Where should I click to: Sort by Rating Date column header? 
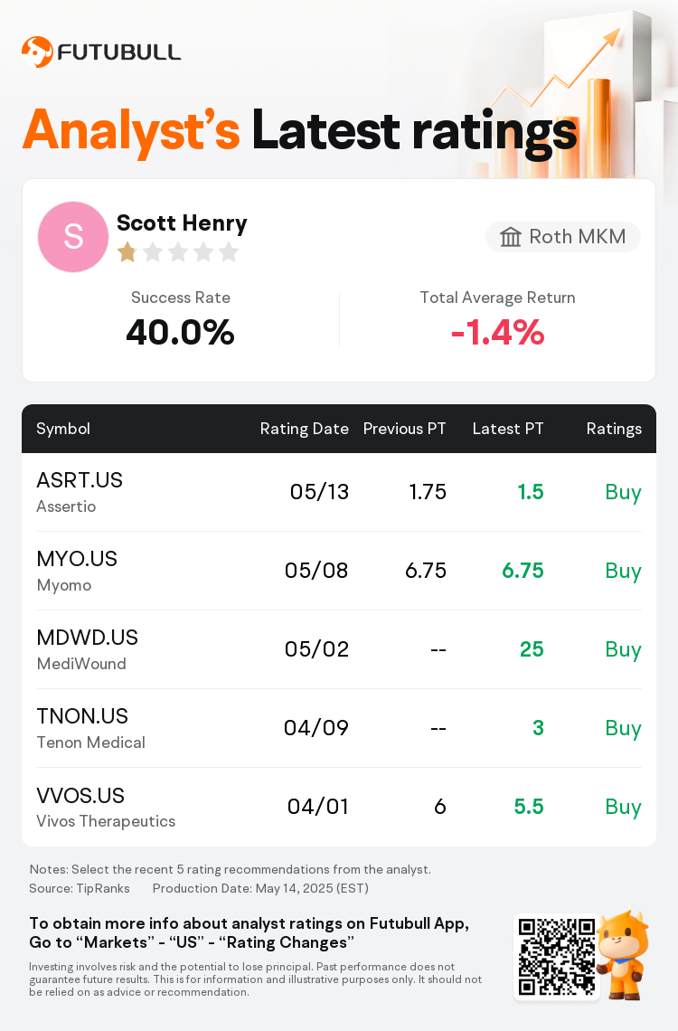click(x=304, y=429)
